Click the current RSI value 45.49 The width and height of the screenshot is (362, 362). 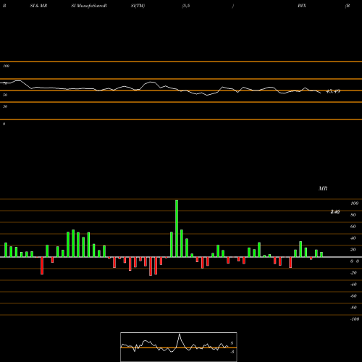pyautogui.click(x=333, y=91)
